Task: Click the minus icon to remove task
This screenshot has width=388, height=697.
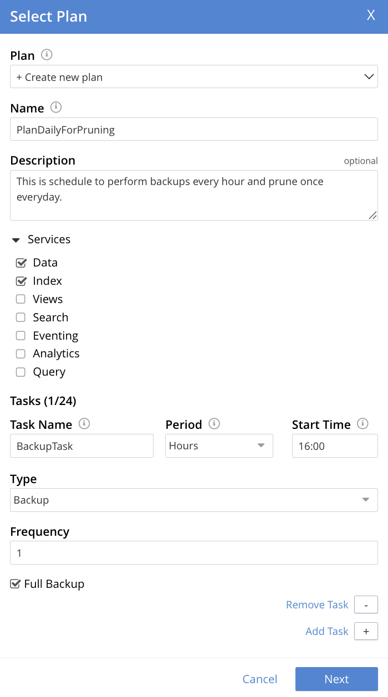Action: pos(366,604)
